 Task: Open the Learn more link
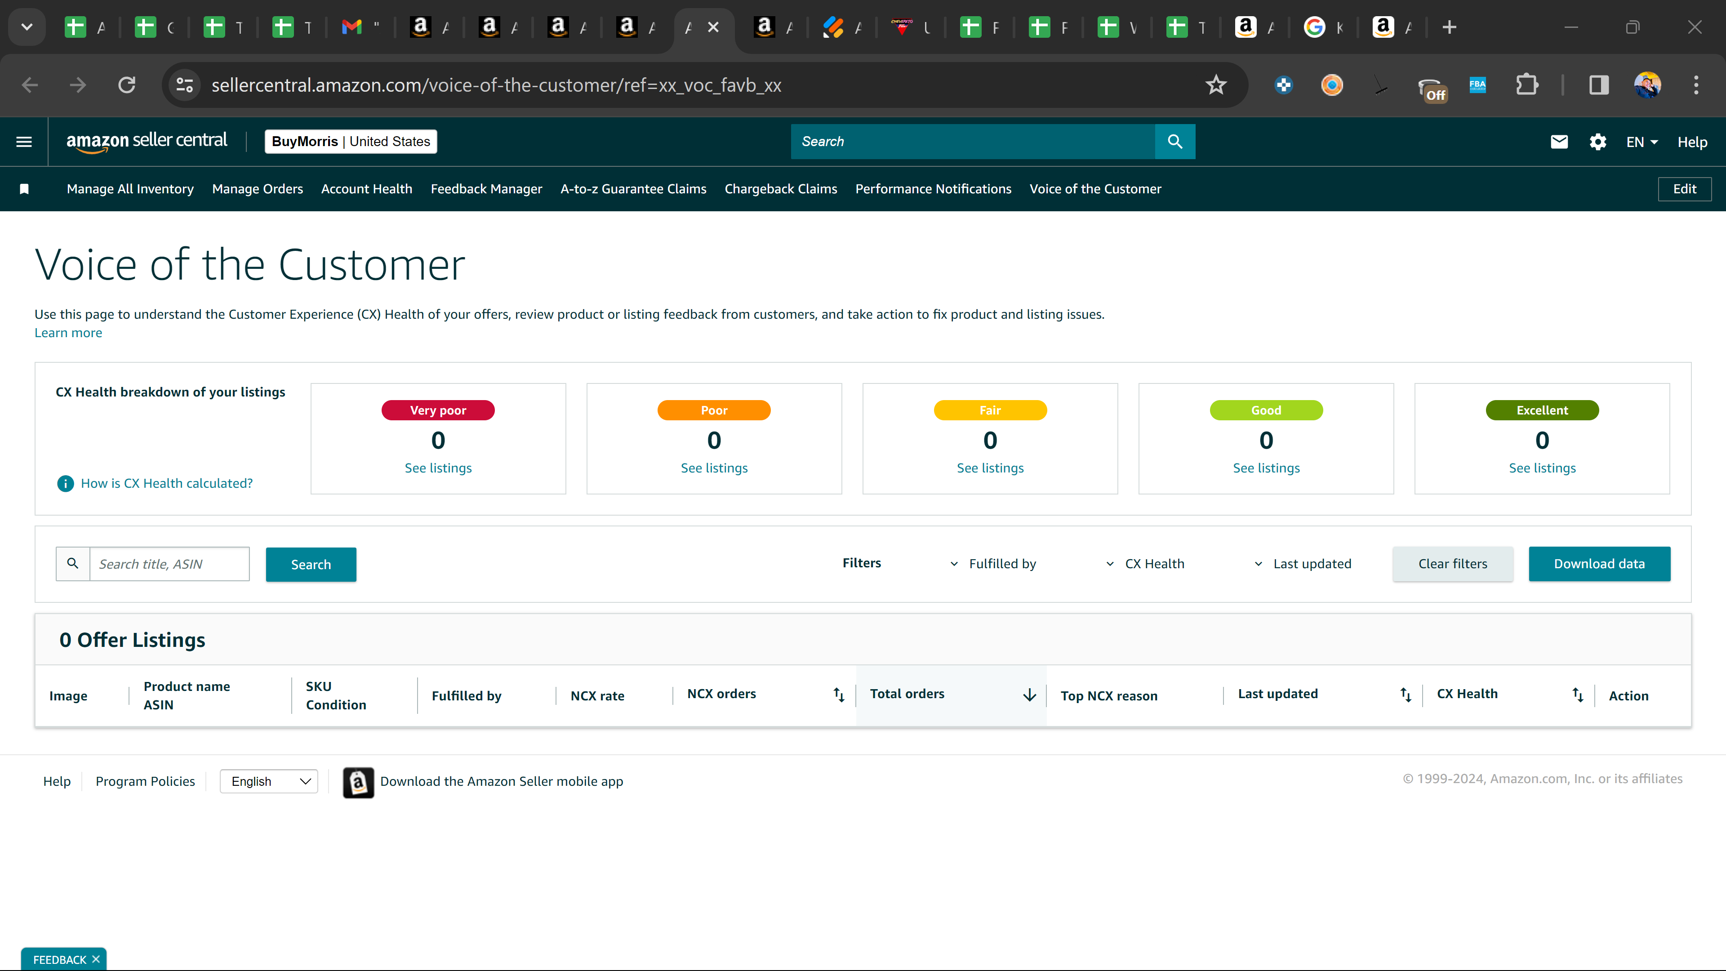pos(68,333)
